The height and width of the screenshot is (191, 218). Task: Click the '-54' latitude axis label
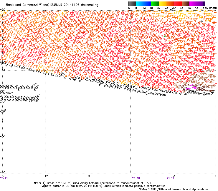coord(3,70)
